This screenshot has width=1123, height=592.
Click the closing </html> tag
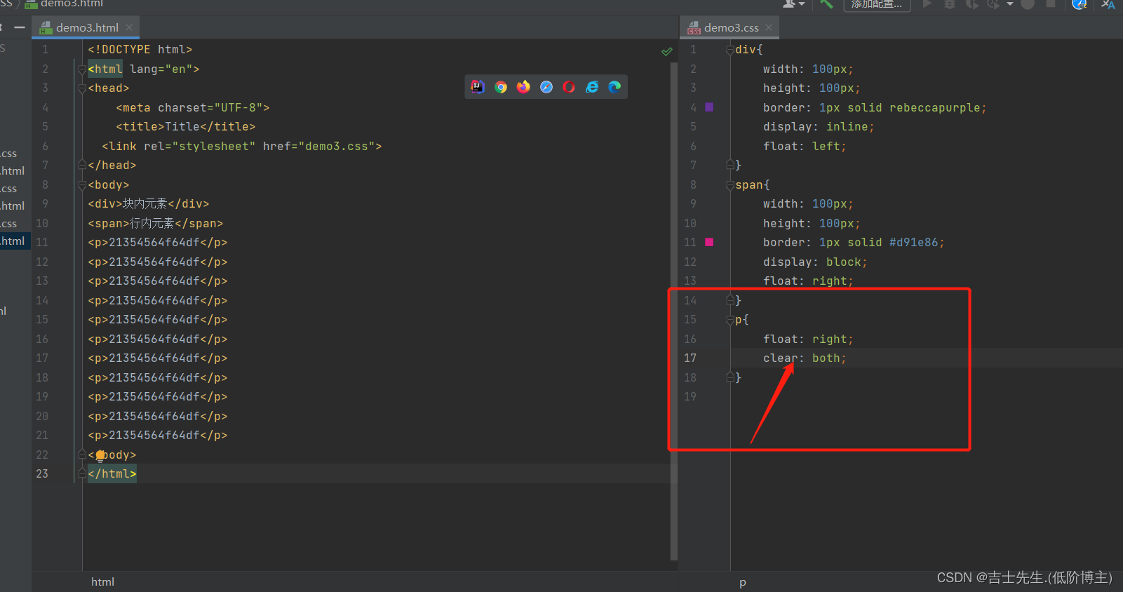pyautogui.click(x=112, y=474)
